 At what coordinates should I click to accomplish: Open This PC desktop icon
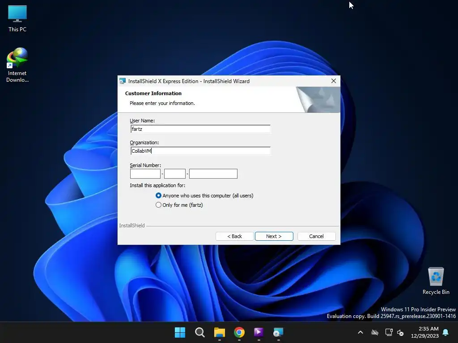click(x=17, y=18)
